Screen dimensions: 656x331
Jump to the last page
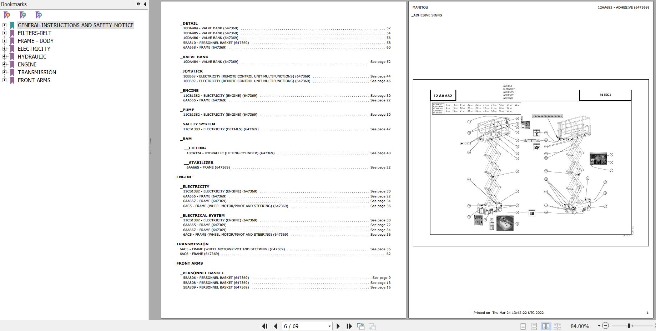tap(349, 326)
